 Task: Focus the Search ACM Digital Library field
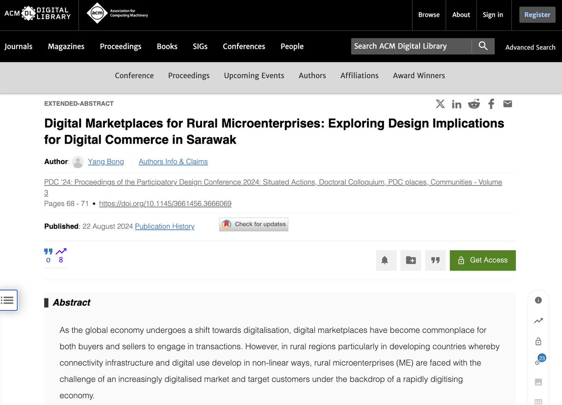[411, 46]
